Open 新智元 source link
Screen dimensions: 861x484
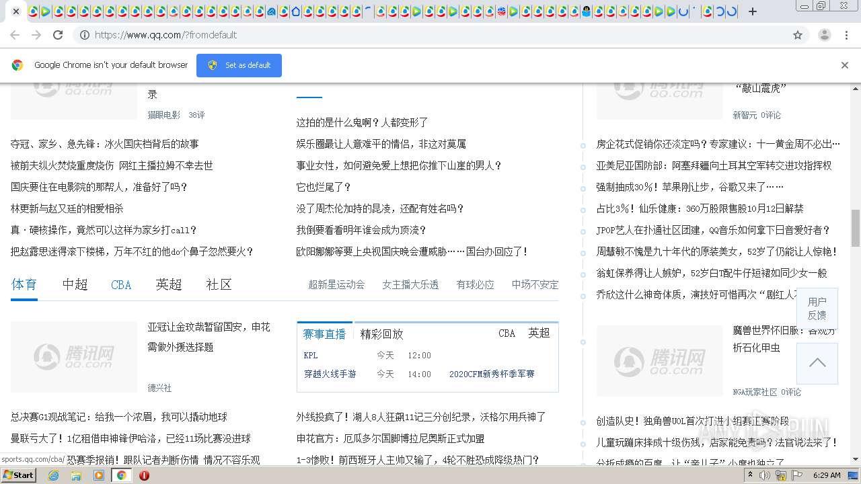pos(745,115)
